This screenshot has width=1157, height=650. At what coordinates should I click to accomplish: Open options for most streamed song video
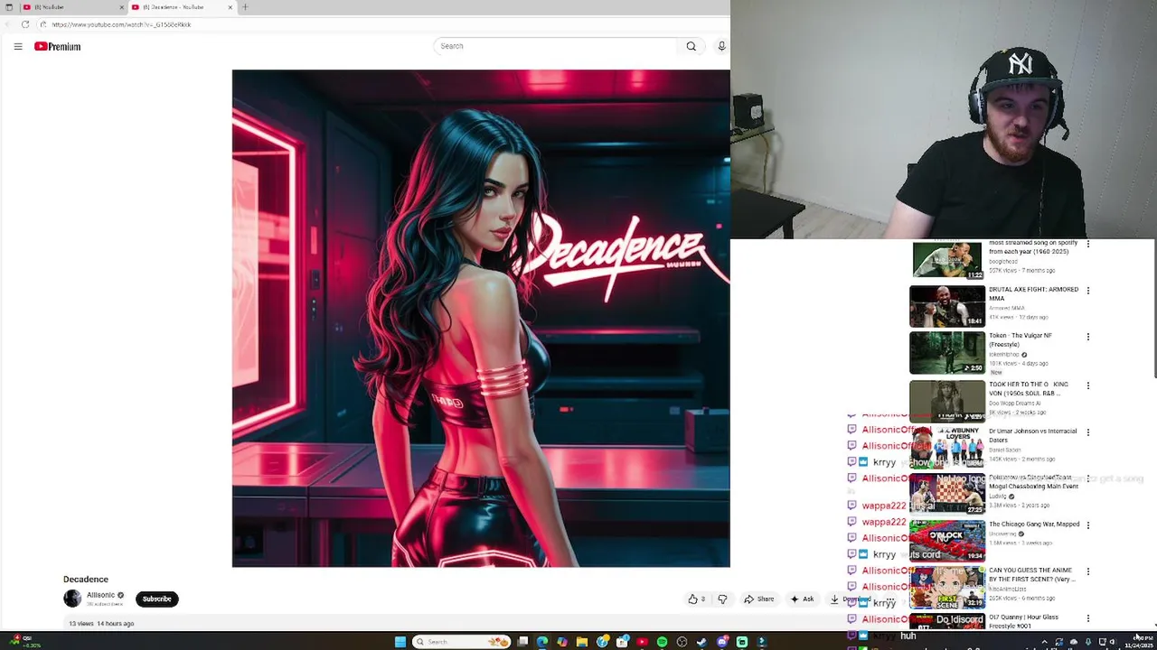point(1088,244)
